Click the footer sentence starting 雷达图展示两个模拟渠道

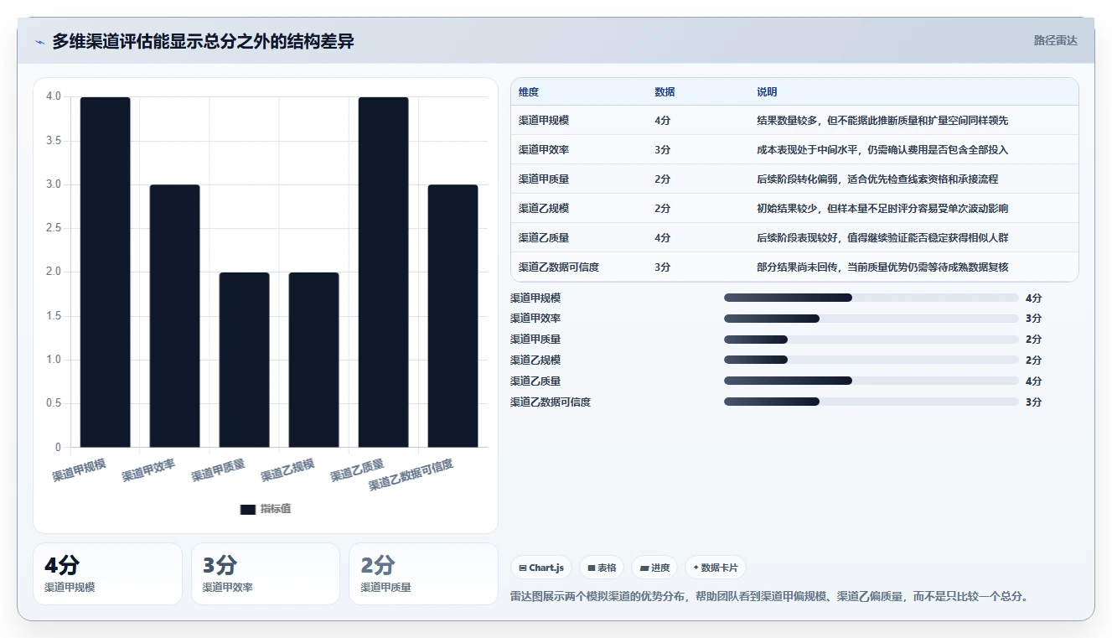769,597
